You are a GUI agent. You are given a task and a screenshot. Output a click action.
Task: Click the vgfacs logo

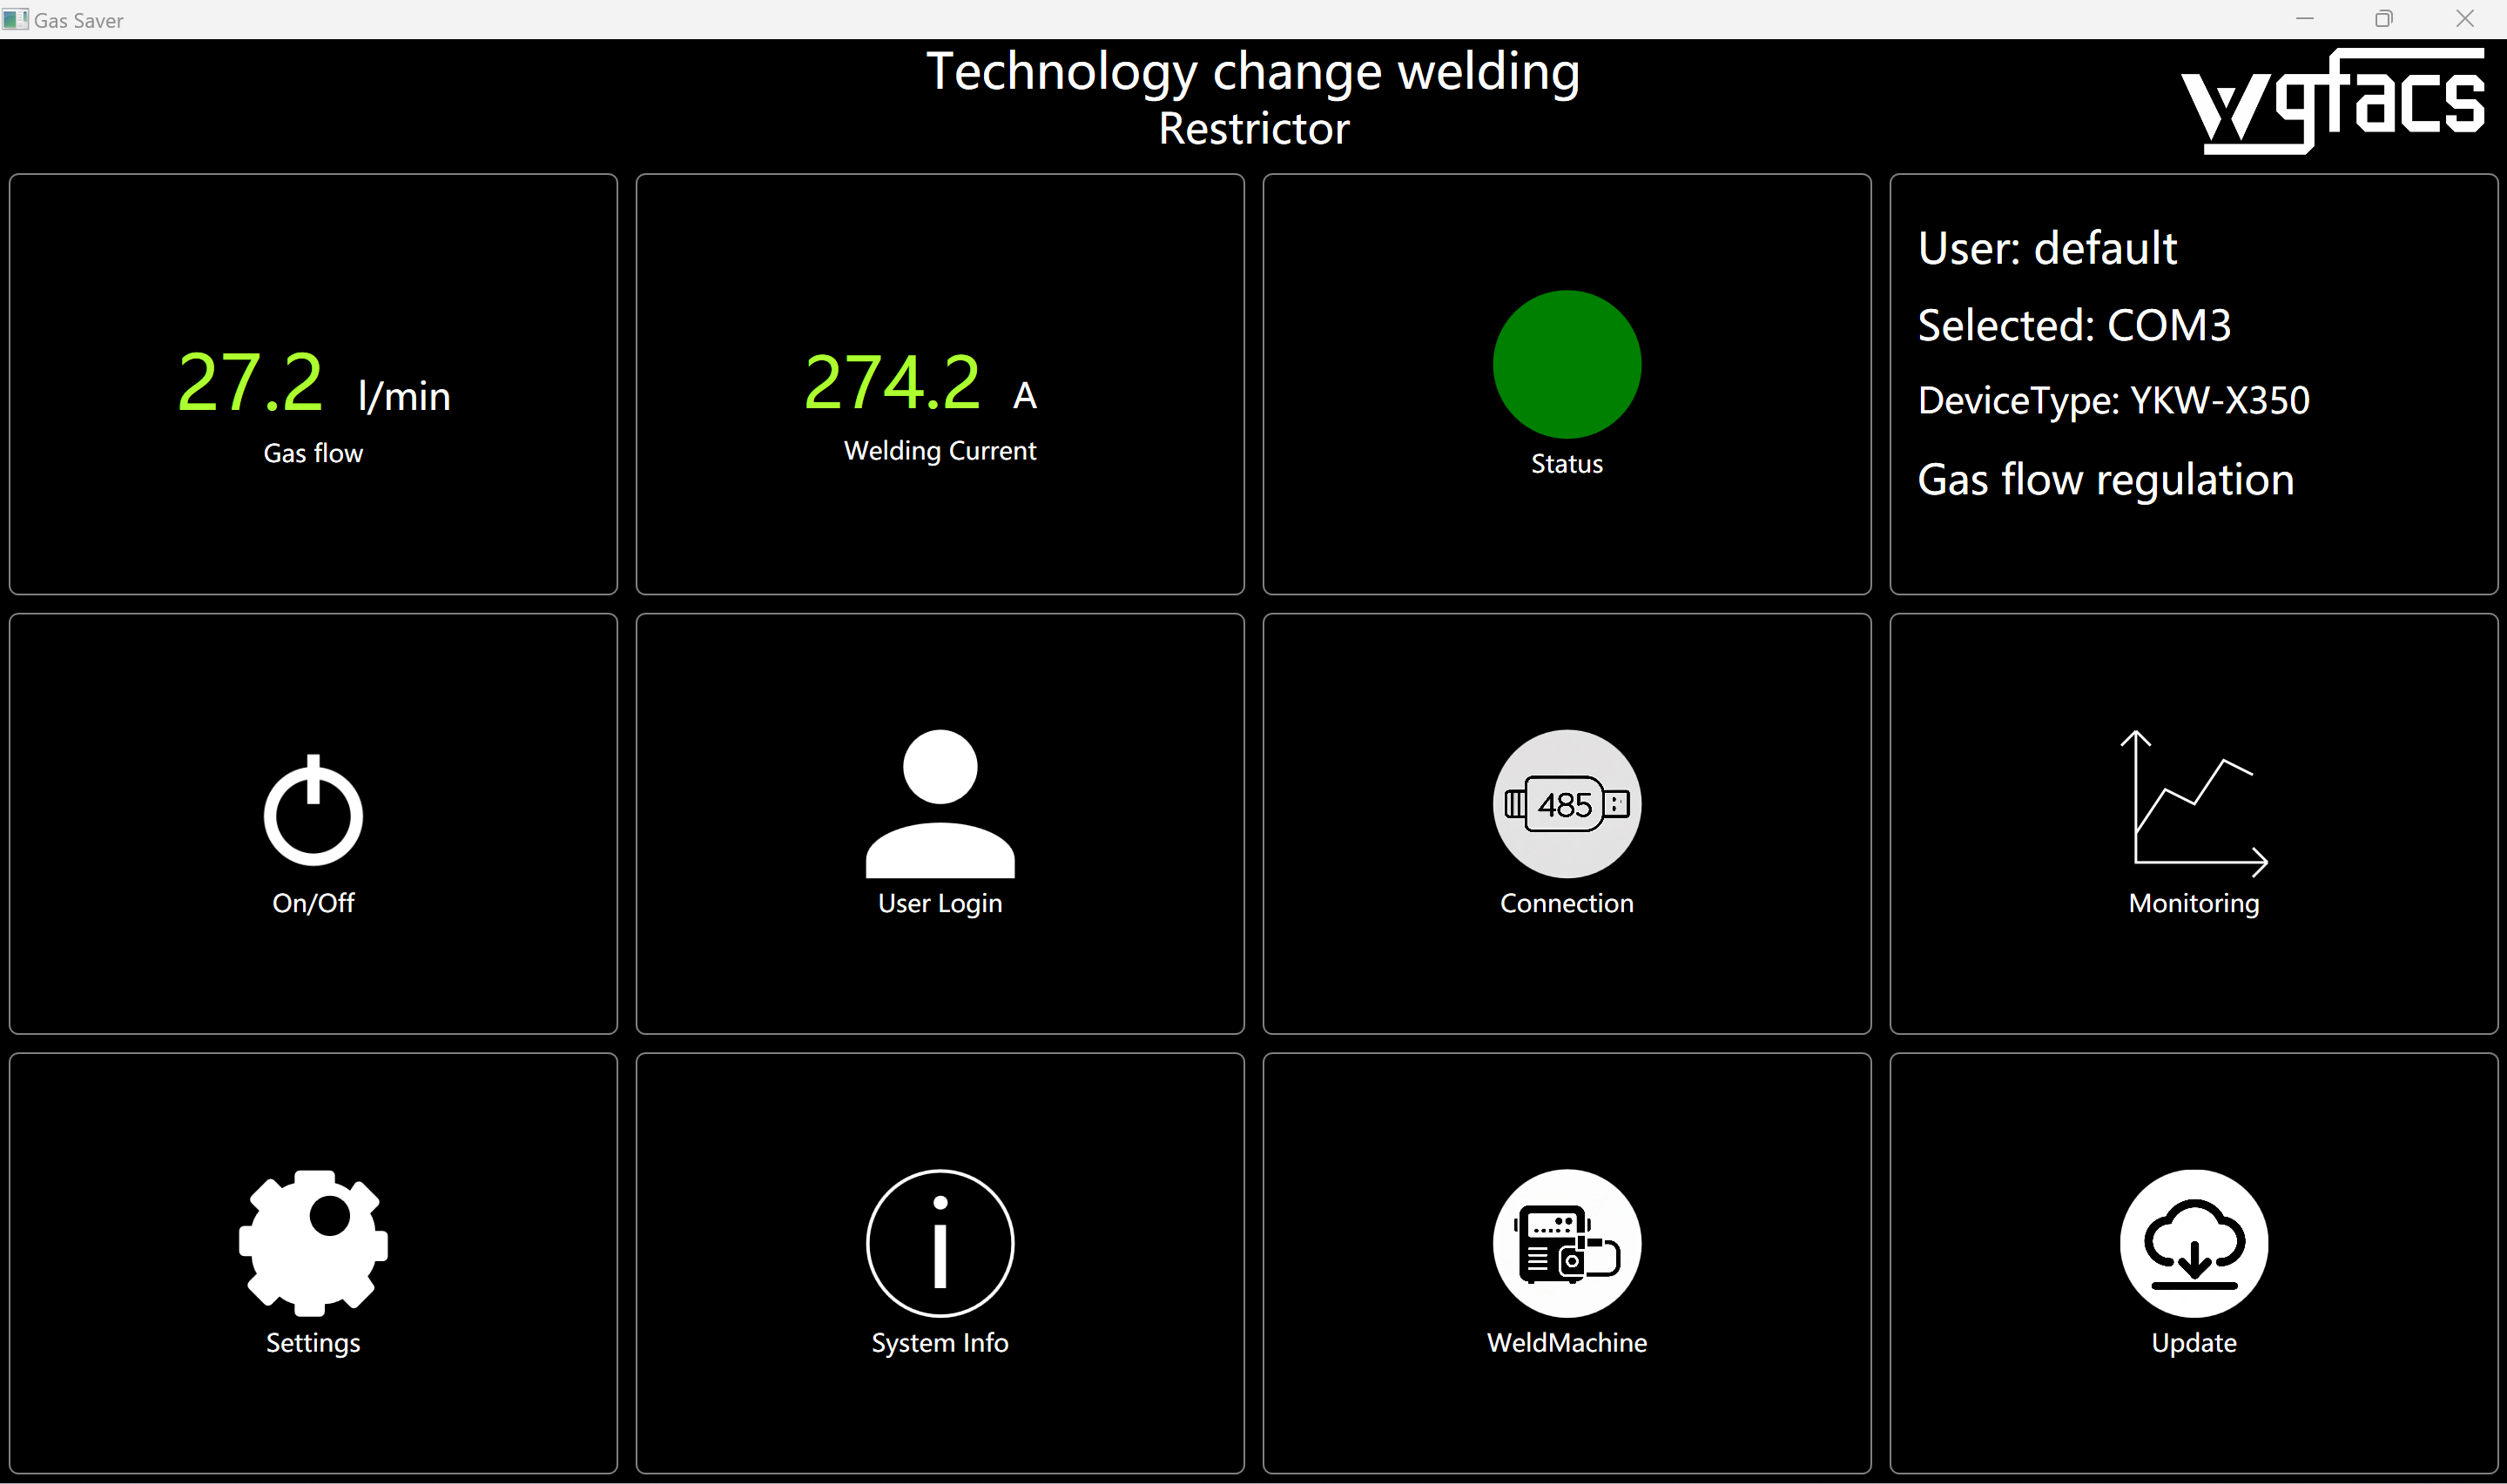[x=2333, y=102]
